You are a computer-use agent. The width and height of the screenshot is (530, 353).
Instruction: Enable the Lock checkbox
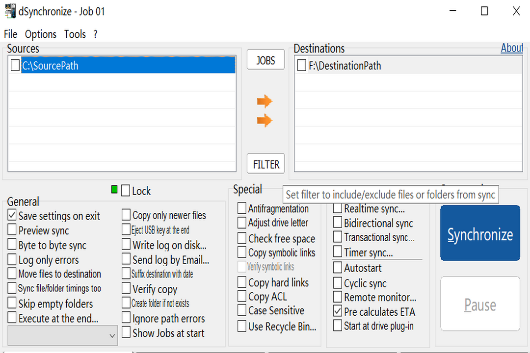126,191
